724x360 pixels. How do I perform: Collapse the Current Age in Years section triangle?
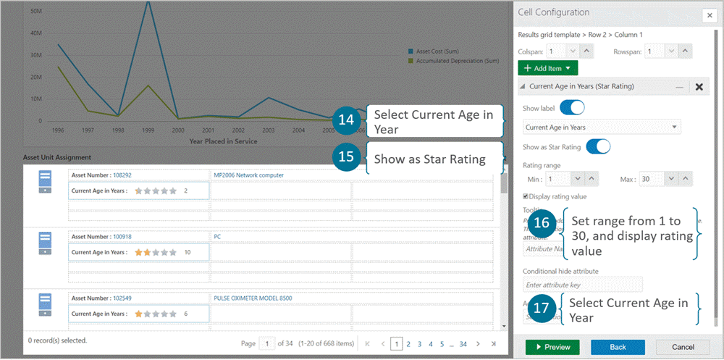point(523,86)
